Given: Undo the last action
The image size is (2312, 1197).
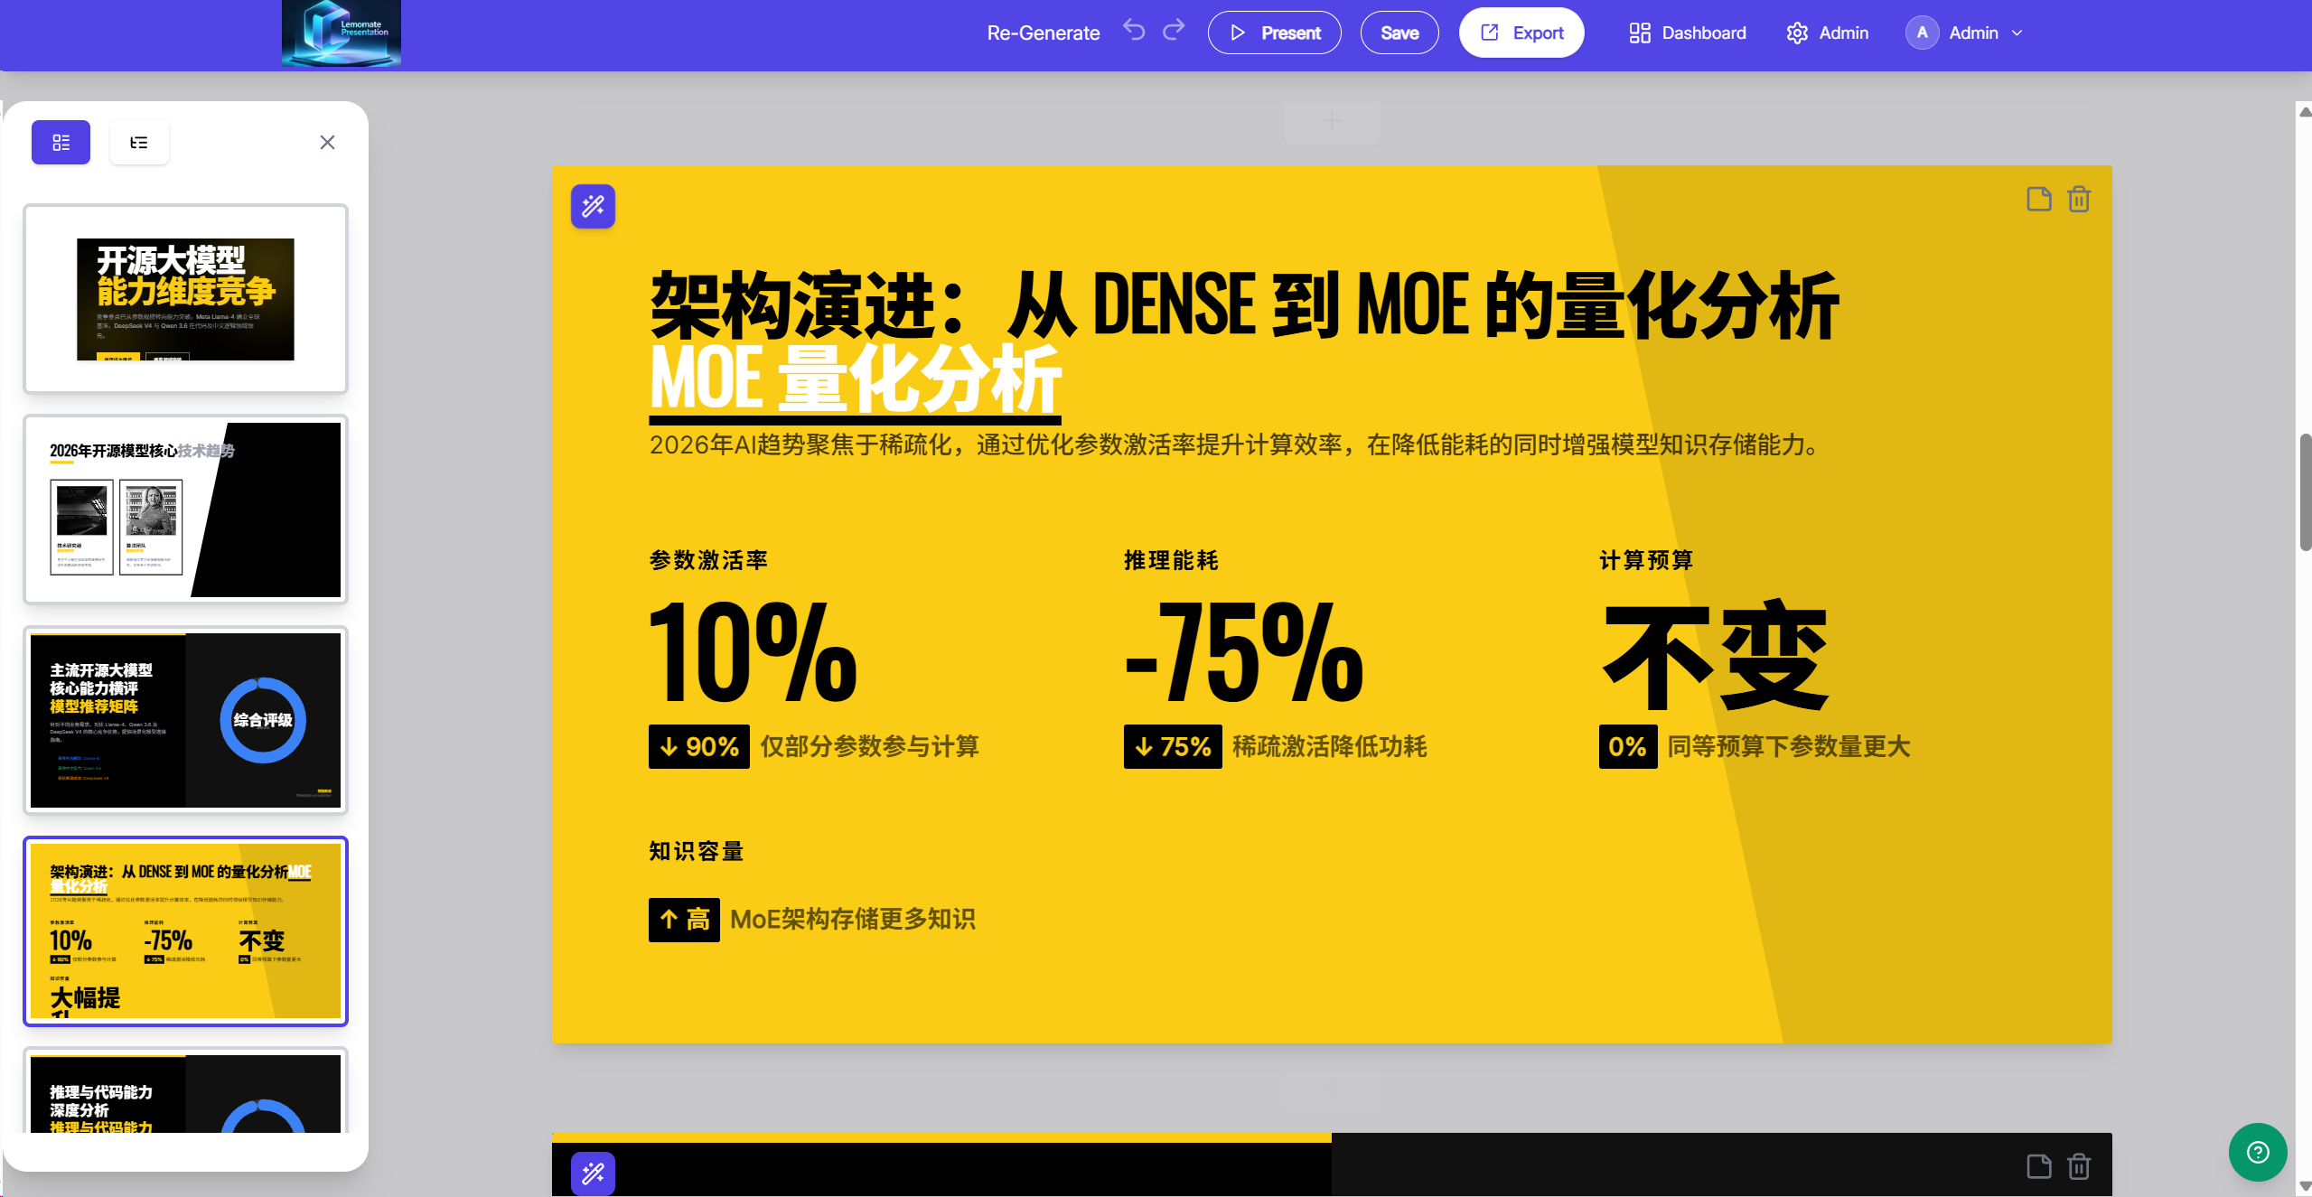Looking at the screenshot, I should click(1134, 31).
